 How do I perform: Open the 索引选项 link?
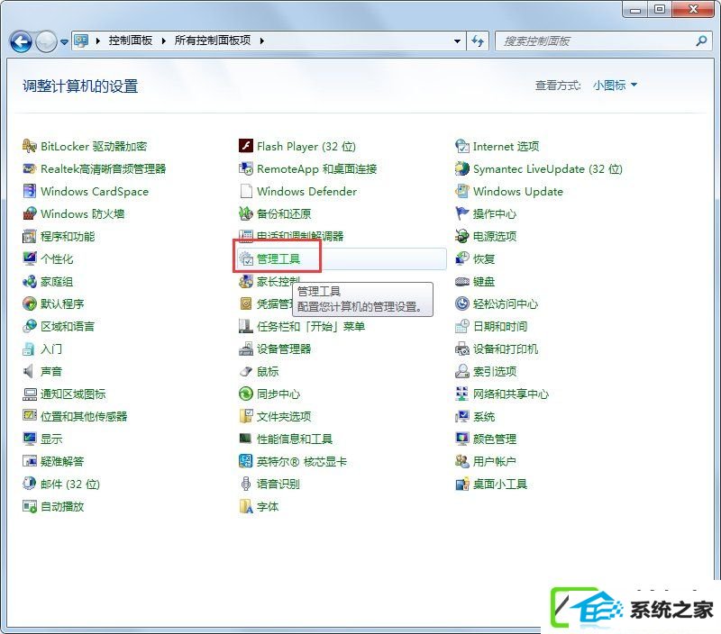click(495, 371)
